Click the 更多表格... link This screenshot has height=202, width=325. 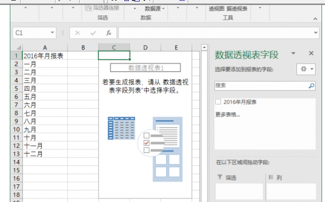tap(228, 115)
